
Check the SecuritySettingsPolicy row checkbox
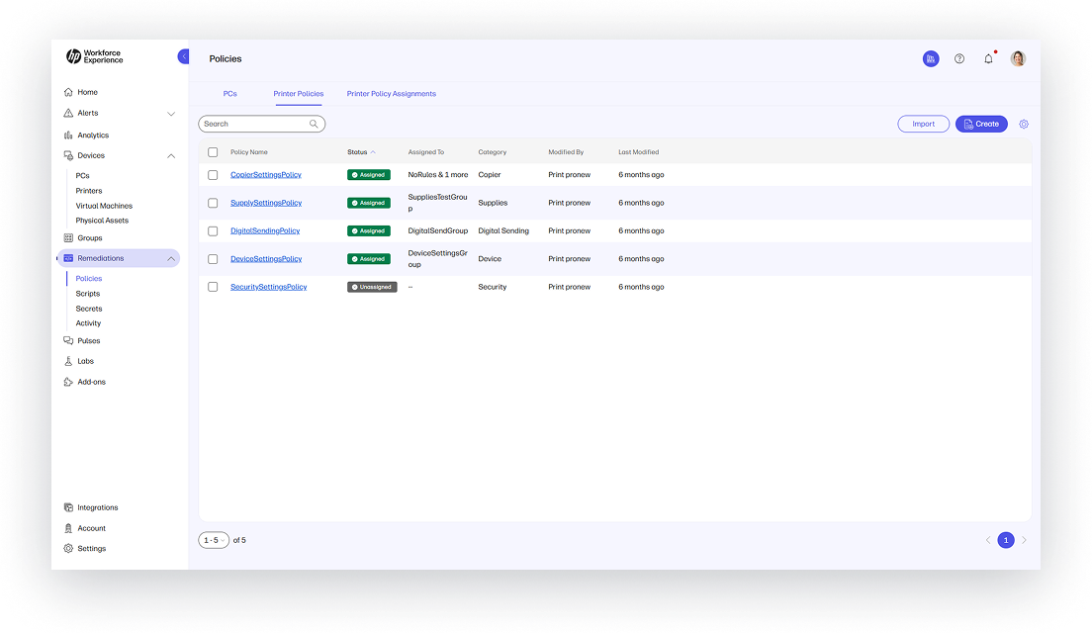tap(213, 287)
